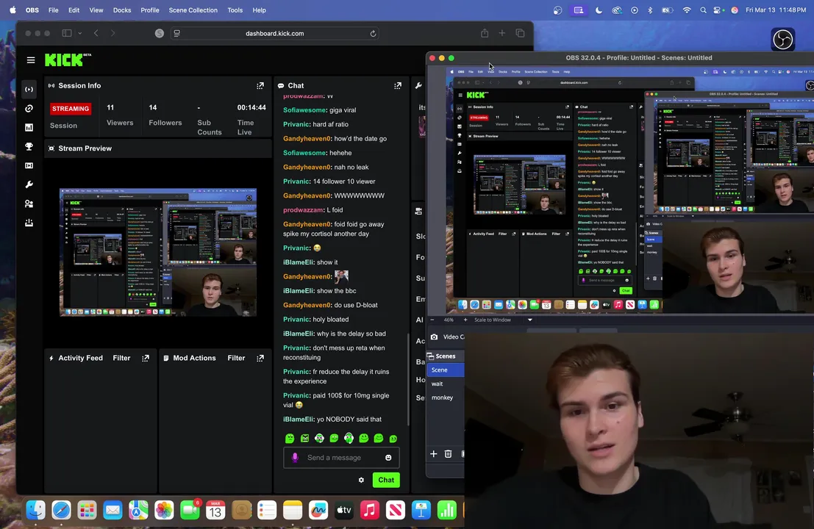Viewport: 814px width, 529px height.
Task: Open Calendar from the Dock
Action: [x=215, y=511]
